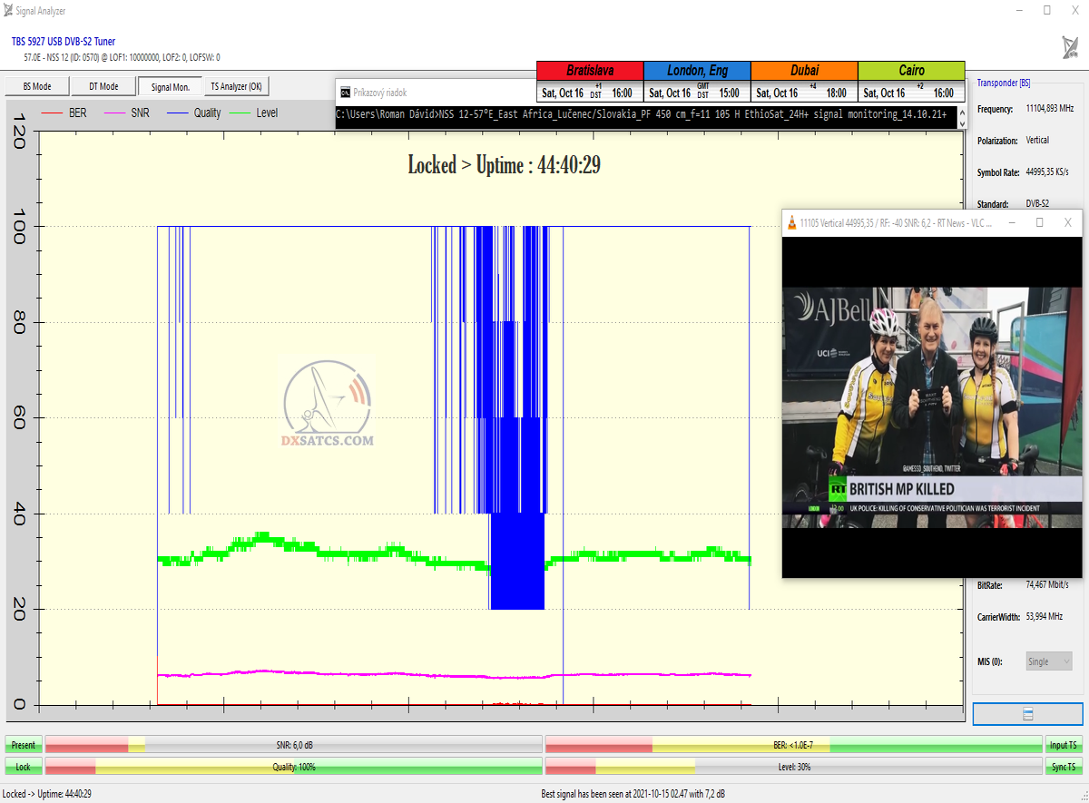Viewport: 1089px width, 803px height.
Task: Open the MIS Single dropdown
Action: click(x=1048, y=661)
